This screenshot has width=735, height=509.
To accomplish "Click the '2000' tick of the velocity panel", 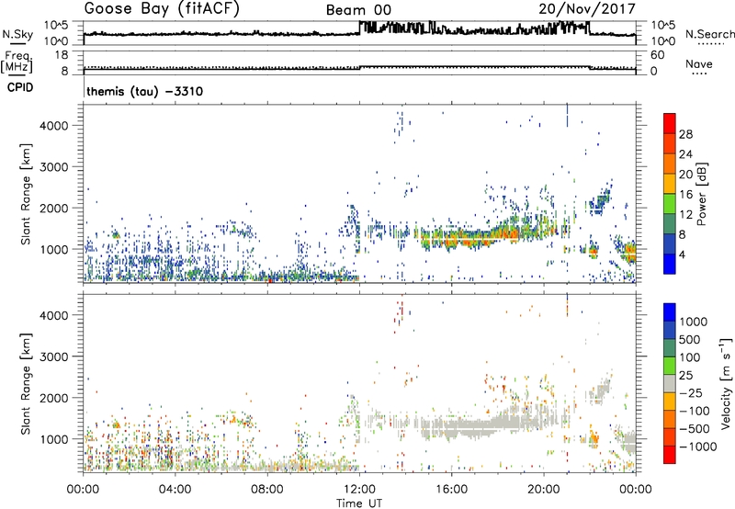I will (54, 398).
